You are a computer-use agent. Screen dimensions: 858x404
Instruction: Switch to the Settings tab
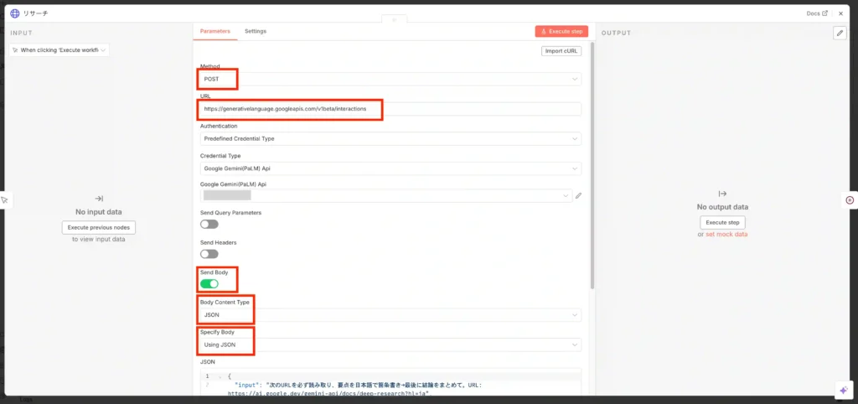pos(256,31)
